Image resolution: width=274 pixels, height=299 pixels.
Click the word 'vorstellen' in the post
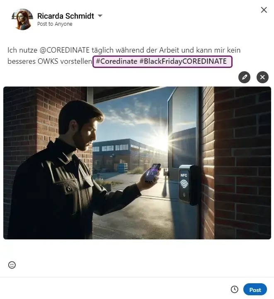[78, 61]
